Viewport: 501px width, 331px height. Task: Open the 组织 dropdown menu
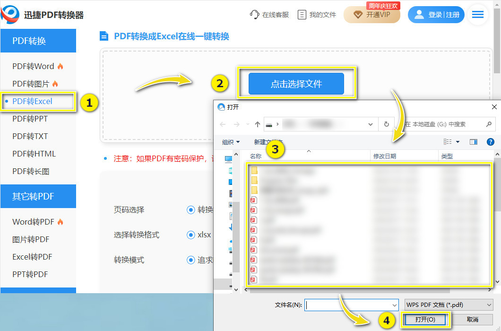click(231, 142)
